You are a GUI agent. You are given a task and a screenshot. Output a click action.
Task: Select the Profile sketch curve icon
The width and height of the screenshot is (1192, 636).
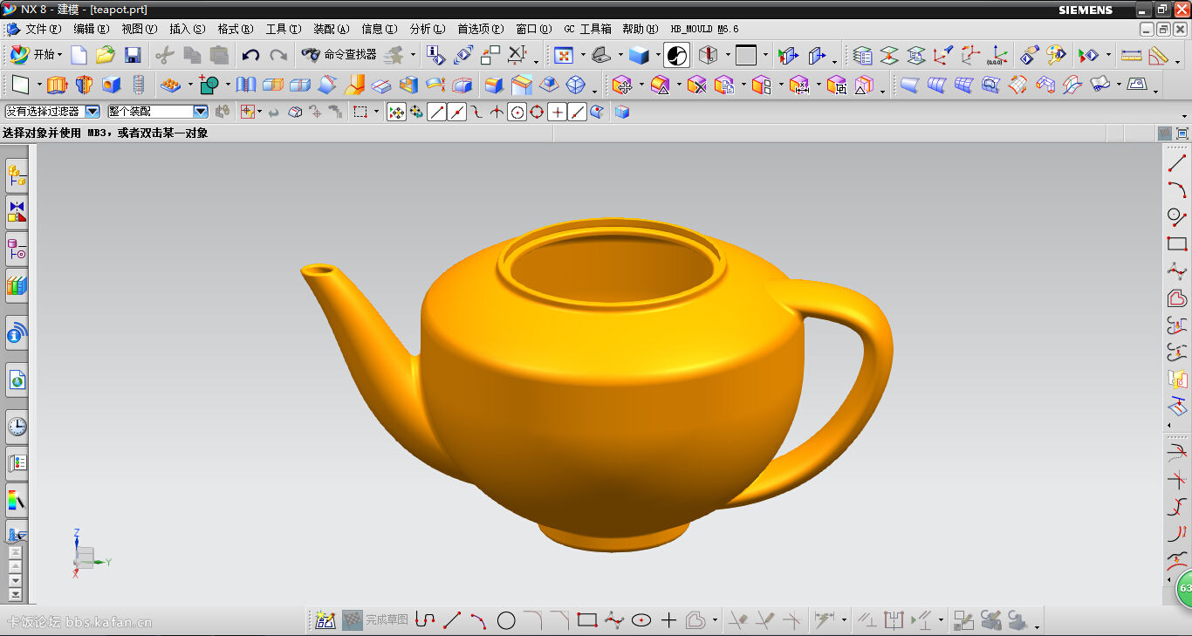[425, 620]
